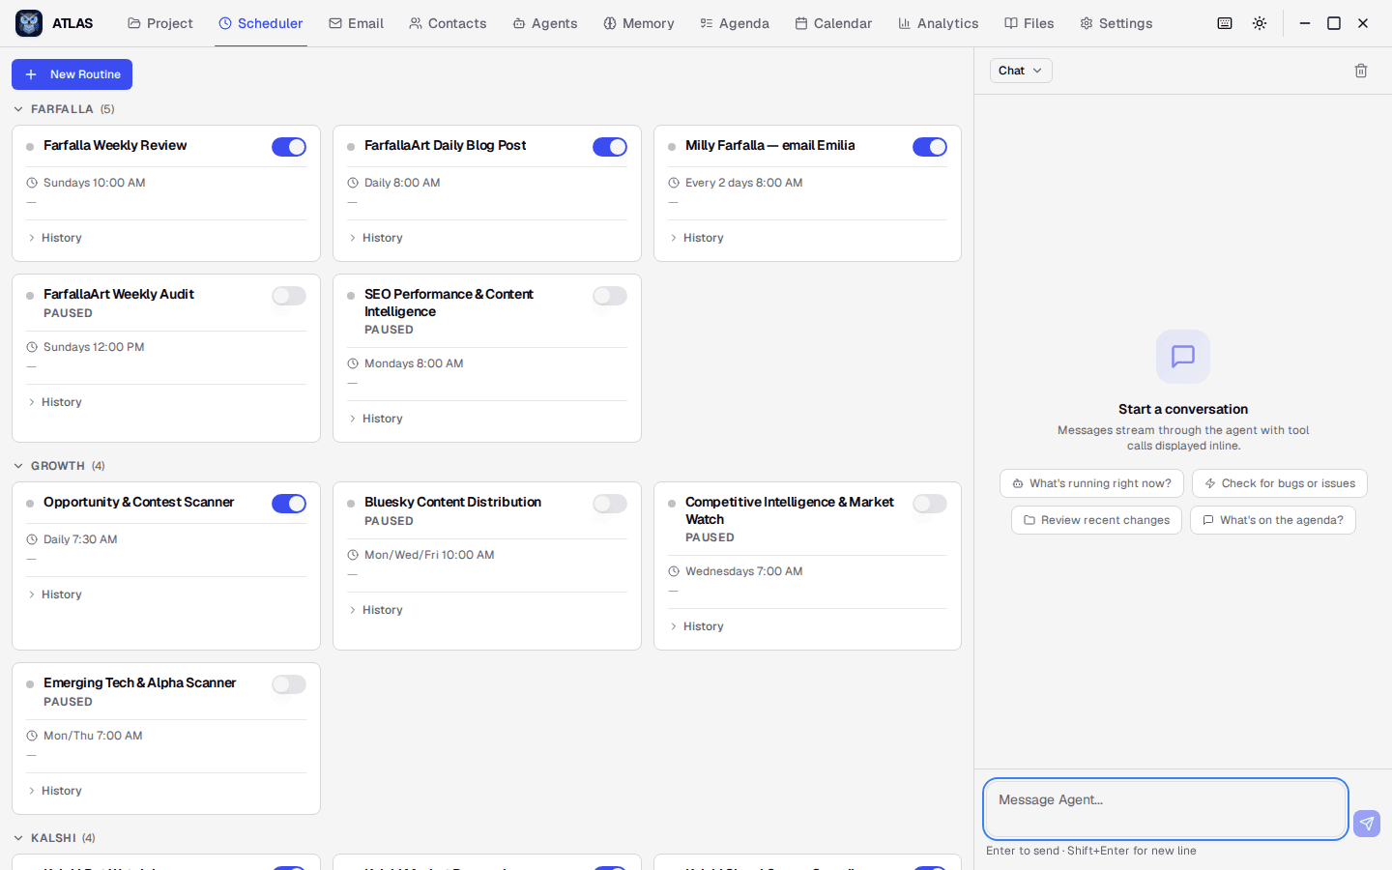Screen dimensions: 1392x870
Task: Expand History for Emerging Tech & Alpha Scanner
Action: pyautogui.click(x=54, y=791)
